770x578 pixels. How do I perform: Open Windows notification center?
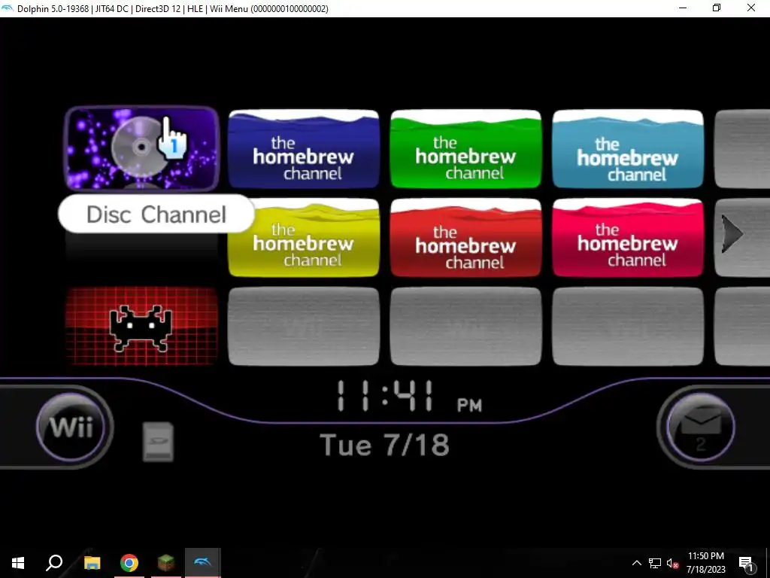tap(745, 563)
